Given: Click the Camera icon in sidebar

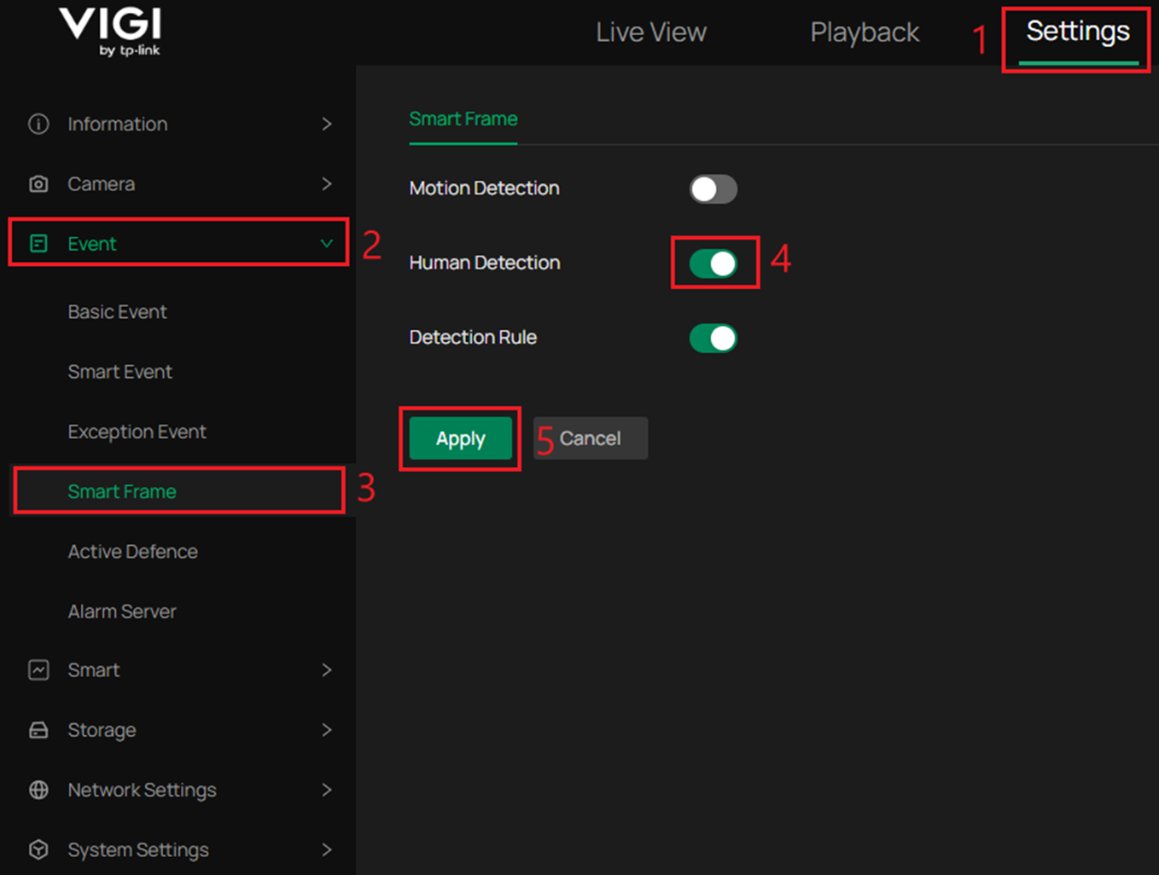Looking at the screenshot, I should click(38, 184).
